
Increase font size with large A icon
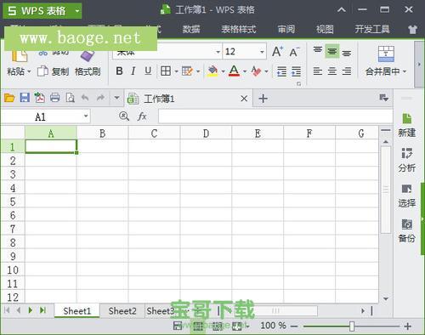277,52
